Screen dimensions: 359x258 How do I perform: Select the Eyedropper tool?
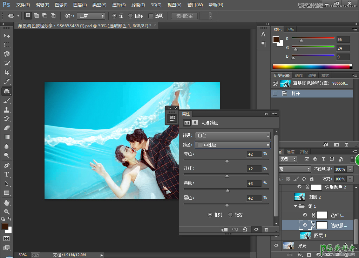coord(7,81)
